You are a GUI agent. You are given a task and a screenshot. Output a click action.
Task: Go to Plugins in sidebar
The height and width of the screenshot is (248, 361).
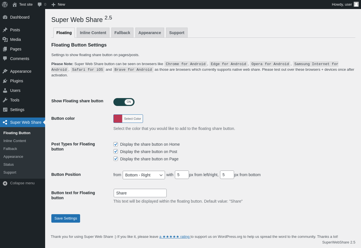point(17,81)
